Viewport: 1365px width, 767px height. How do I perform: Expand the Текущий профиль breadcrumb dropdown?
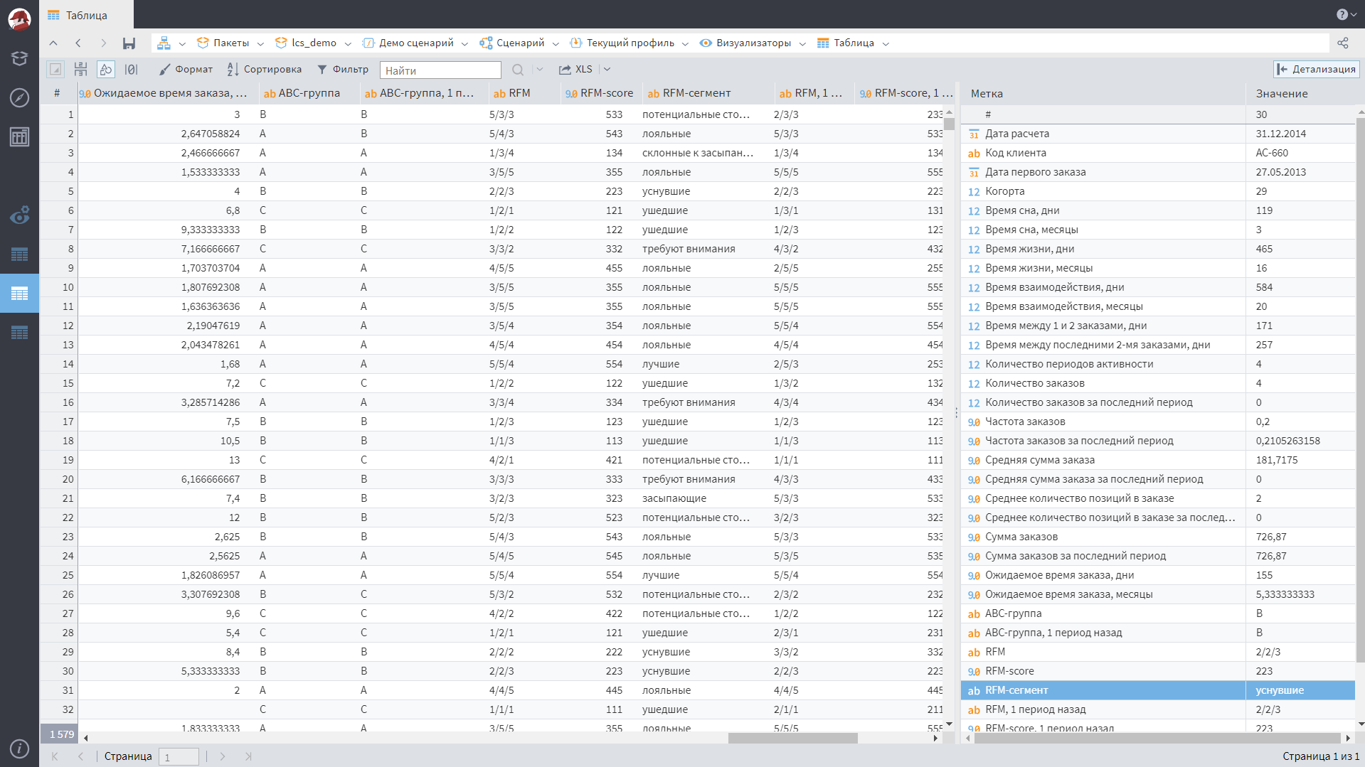[x=685, y=43]
